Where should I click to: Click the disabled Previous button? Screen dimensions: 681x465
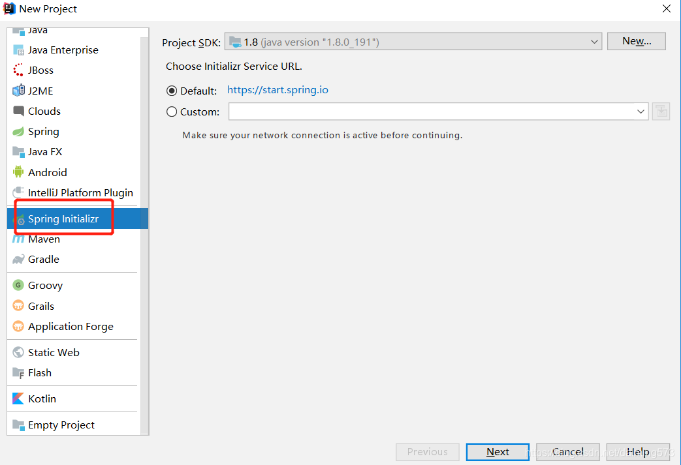point(428,452)
